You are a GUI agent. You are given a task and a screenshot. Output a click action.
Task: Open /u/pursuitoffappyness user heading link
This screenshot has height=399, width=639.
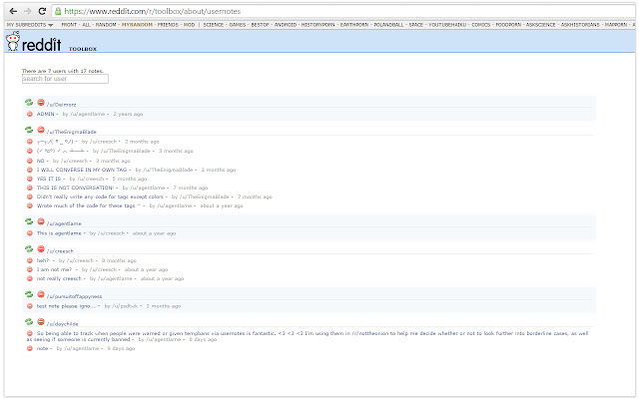click(x=74, y=296)
